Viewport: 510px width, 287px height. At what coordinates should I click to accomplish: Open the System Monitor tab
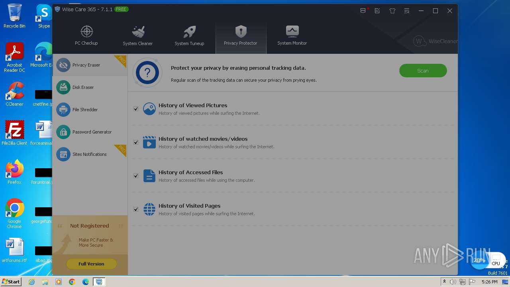292,36
